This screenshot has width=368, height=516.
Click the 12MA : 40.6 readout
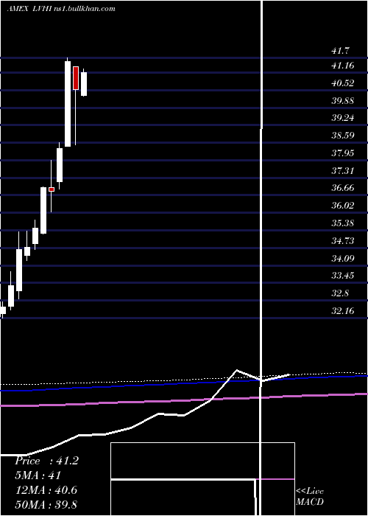46,490
